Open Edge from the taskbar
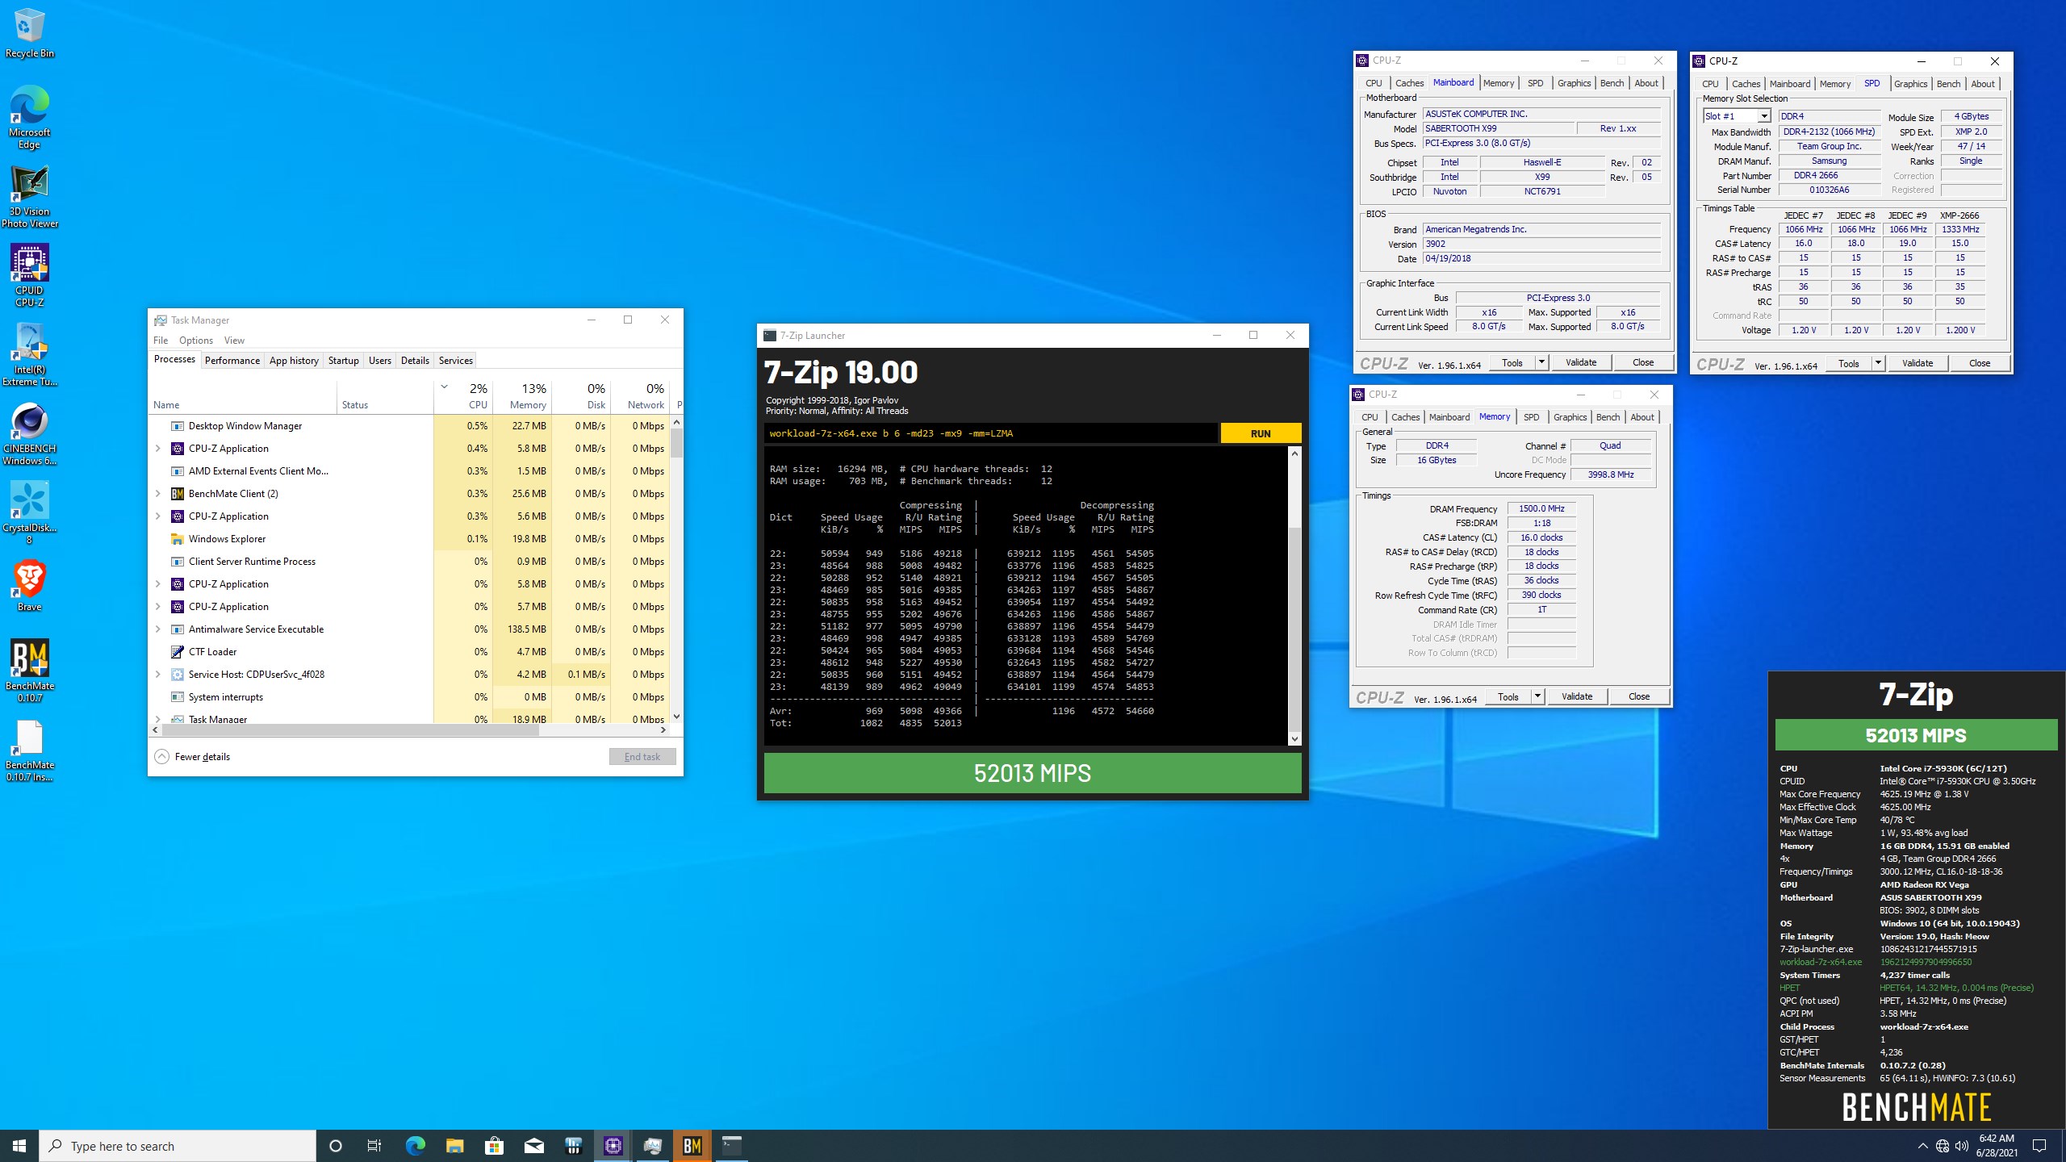 tap(415, 1146)
